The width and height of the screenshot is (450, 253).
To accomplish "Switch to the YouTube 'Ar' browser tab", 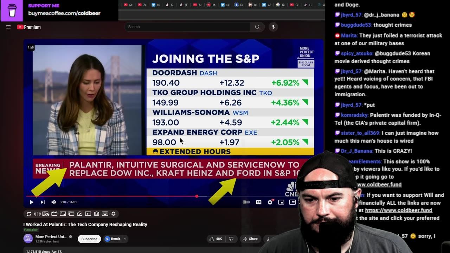I will coord(197,5).
